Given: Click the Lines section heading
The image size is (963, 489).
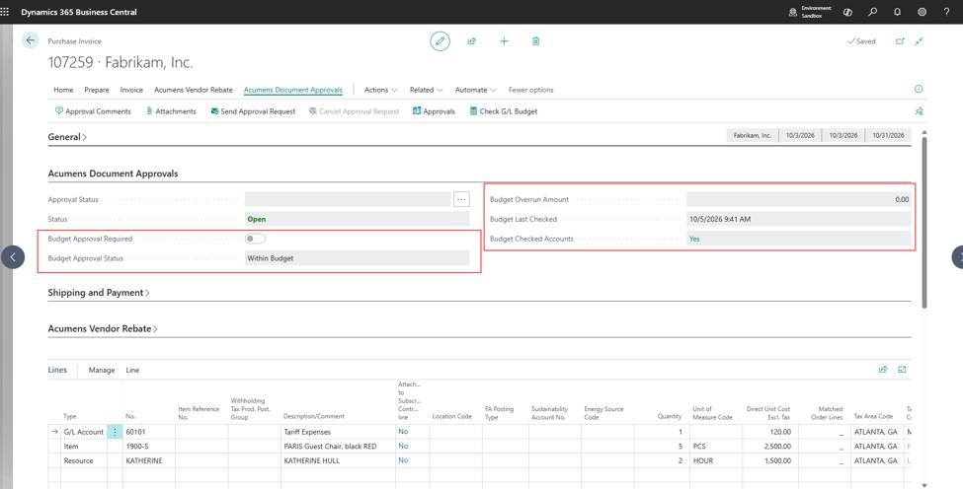Looking at the screenshot, I should [x=57, y=370].
